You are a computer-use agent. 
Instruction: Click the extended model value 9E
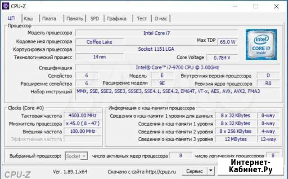(162, 83)
